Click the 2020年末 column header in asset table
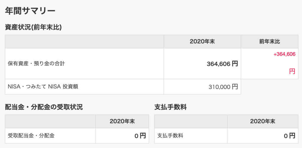The image size is (302, 148). tap(202, 42)
